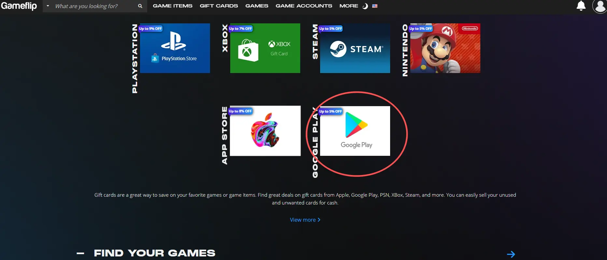
Task: Select the Google Play gift card tile
Action: 355,131
